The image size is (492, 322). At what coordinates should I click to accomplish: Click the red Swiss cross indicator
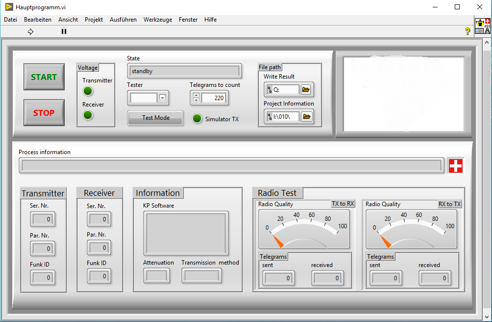pyautogui.click(x=456, y=166)
